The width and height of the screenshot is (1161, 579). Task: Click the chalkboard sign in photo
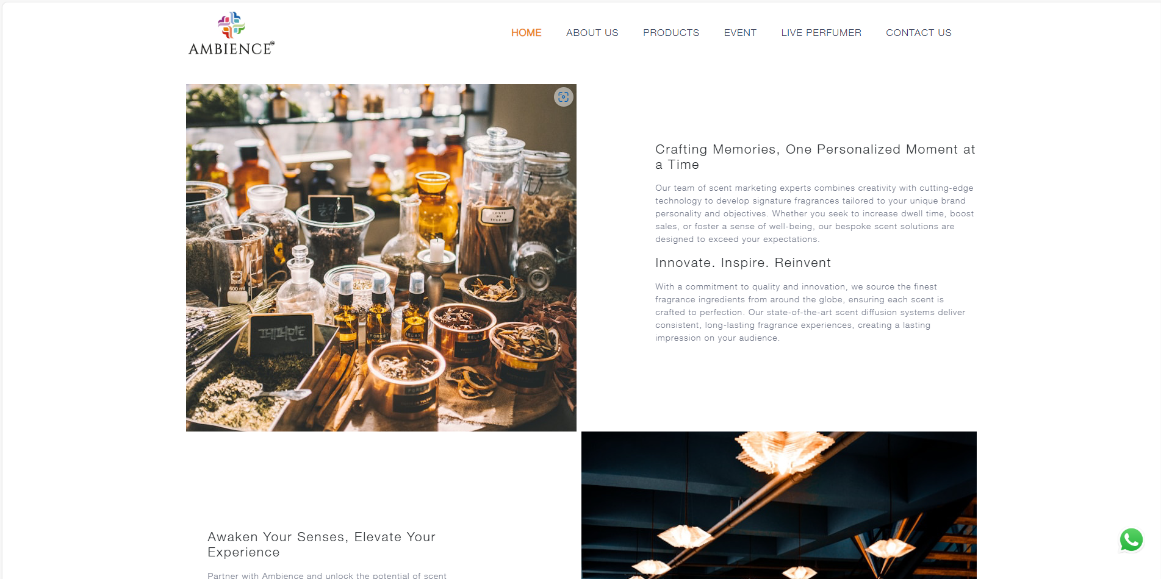[282, 334]
